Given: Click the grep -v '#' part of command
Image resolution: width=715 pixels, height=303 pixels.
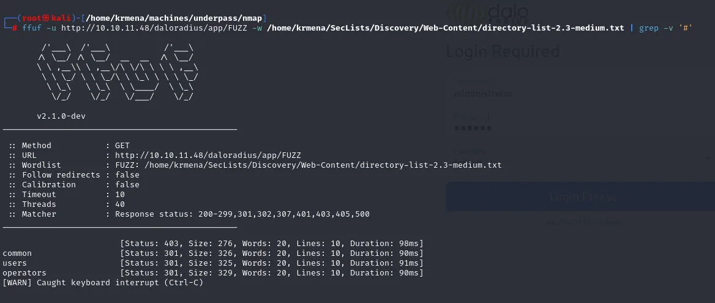Looking at the screenshot, I should (x=666, y=28).
